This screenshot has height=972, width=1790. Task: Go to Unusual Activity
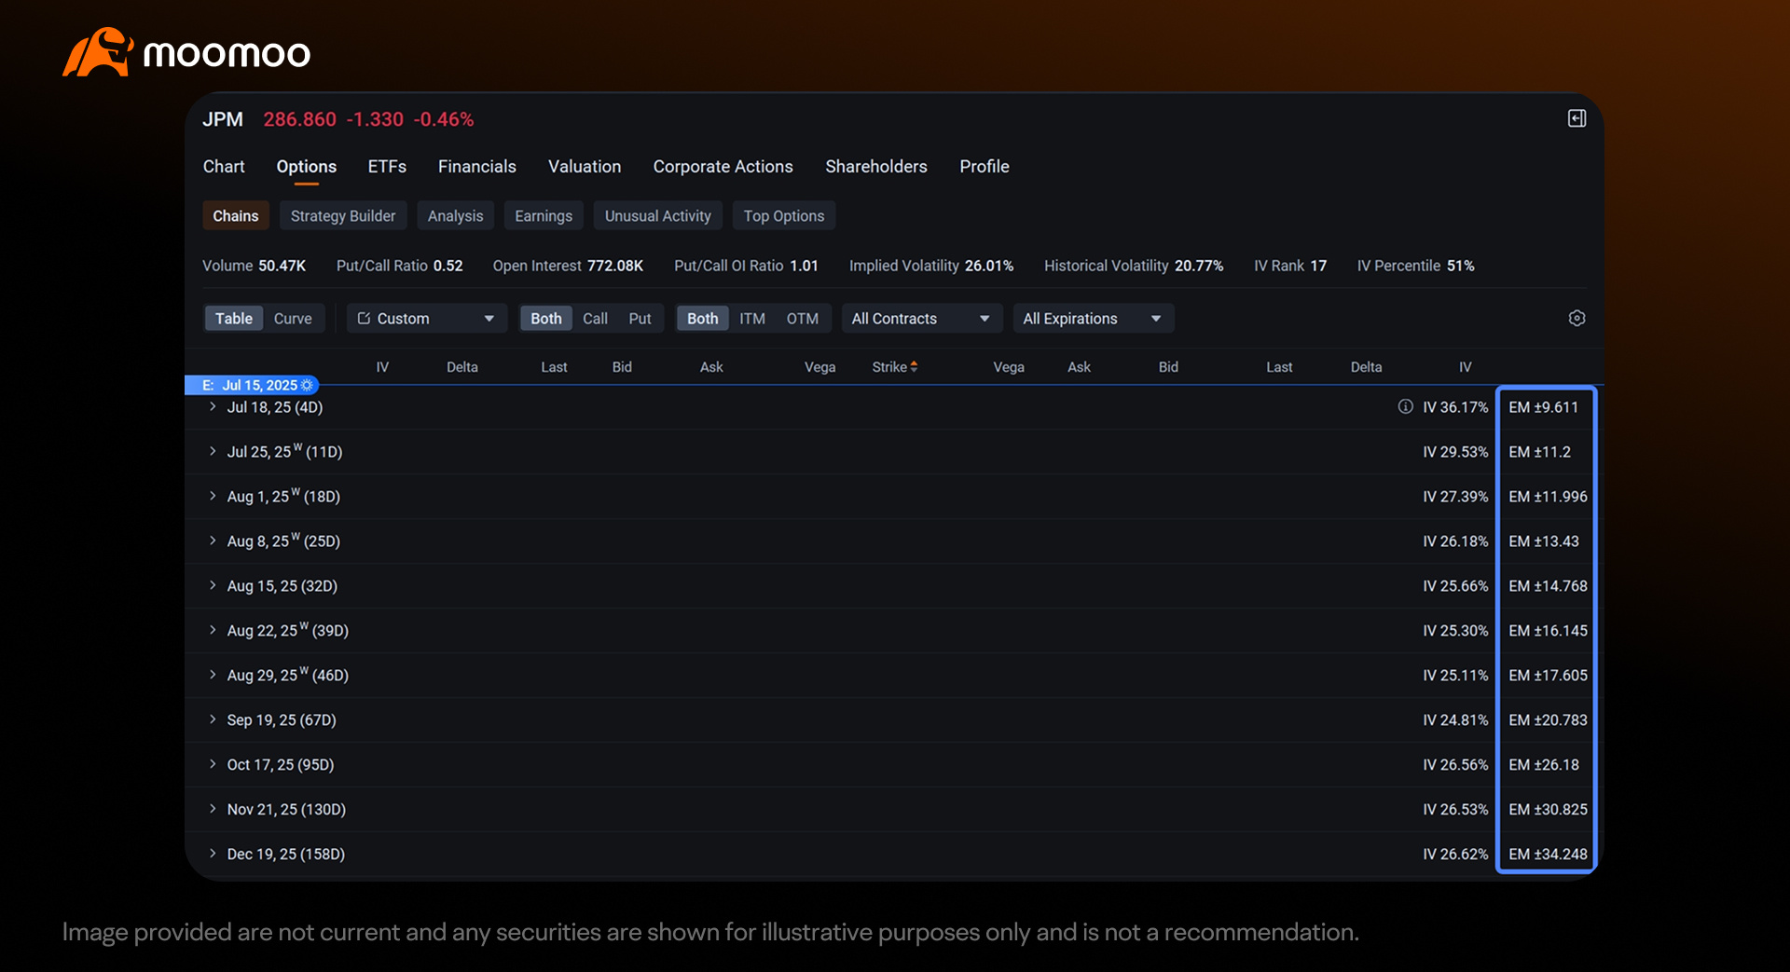[657, 216]
